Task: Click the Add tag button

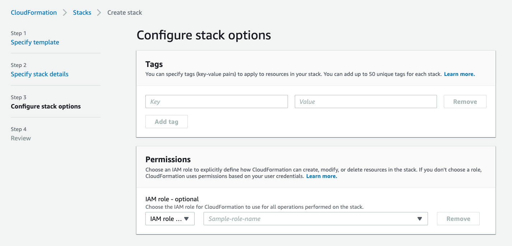Action: [x=166, y=122]
